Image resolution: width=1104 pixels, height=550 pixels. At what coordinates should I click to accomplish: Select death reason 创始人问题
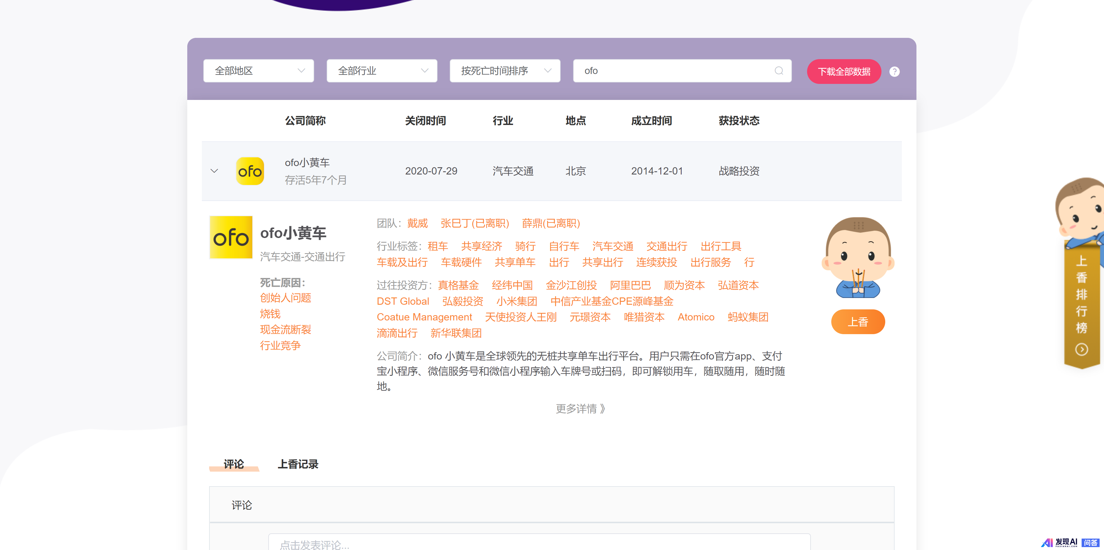click(x=286, y=298)
